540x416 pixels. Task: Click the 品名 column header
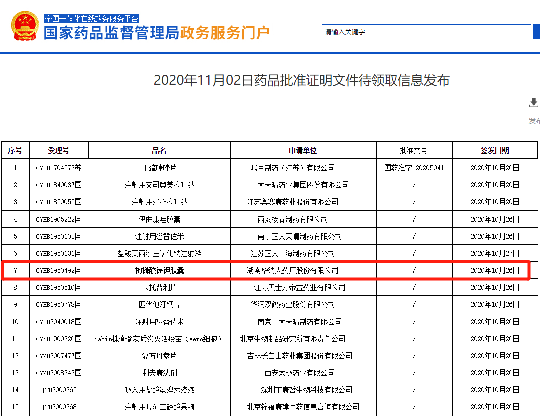pos(159,151)
